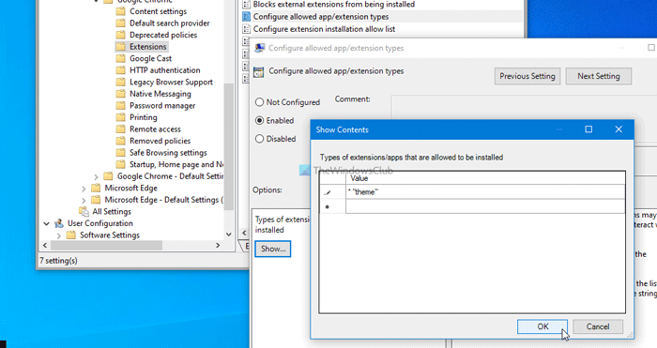The width and height of the screenshot is (657, 348).
Task: Click folder icon beside Google Cast
Action: coord(121,58)
